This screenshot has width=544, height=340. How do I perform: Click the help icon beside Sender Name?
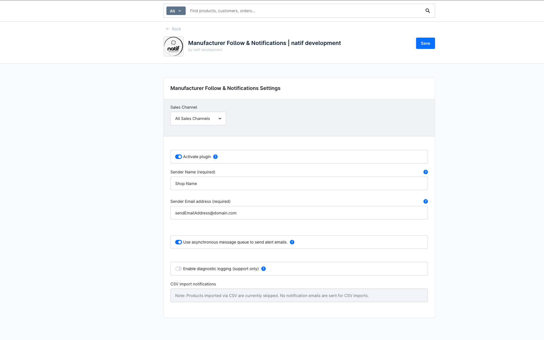(425, 172)
